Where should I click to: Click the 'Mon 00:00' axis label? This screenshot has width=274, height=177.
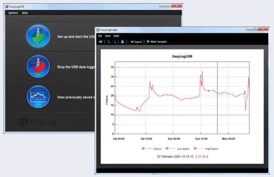click(x=229, y=139)
